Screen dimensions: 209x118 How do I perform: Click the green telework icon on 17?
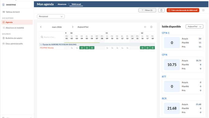pyautogui.click(x=147, y=48)
